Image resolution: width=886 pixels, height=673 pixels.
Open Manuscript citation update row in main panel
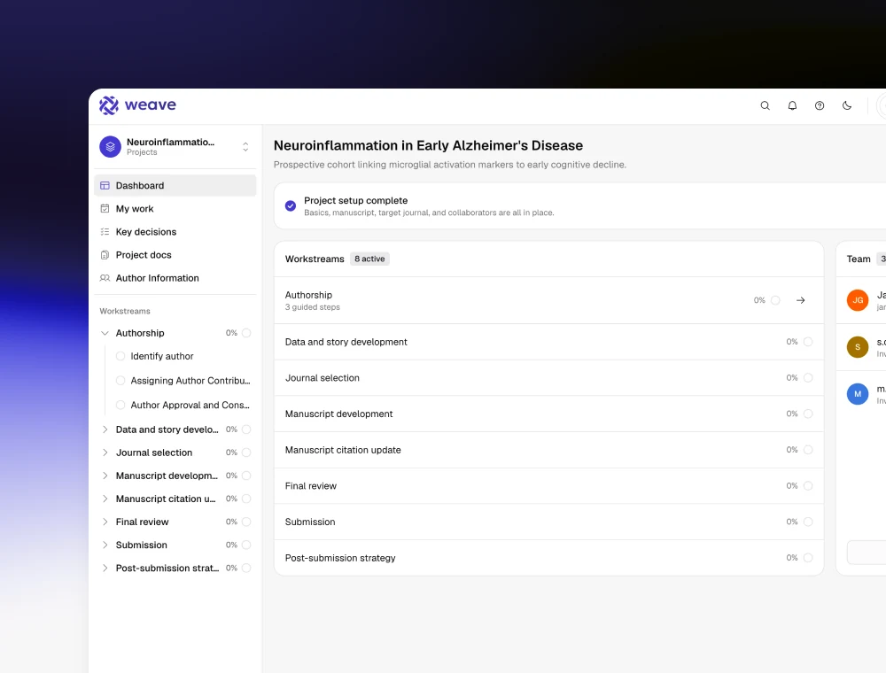point(548,450)
